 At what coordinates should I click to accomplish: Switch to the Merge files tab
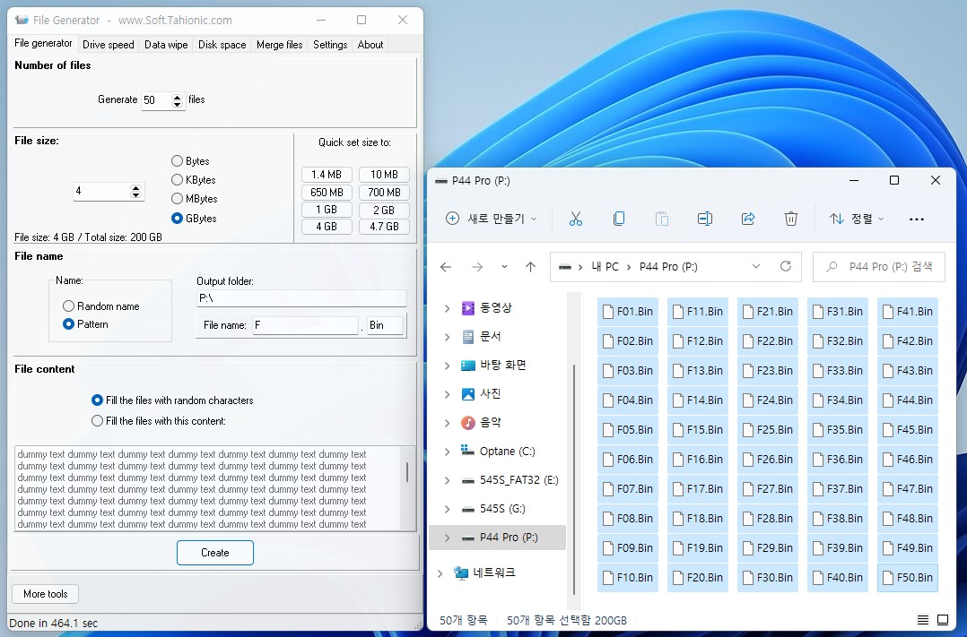click(x=279, y=45)
